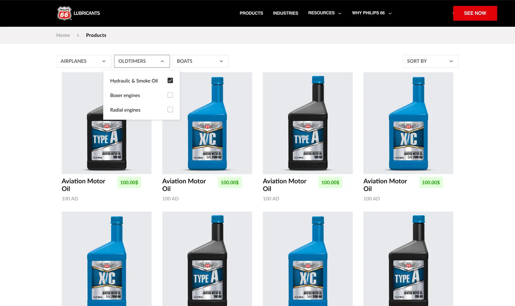Open the AIRPLANES filter dropdown
Image resolution: width=515 pixels, height=306 pixels.
tap(83, 61)
